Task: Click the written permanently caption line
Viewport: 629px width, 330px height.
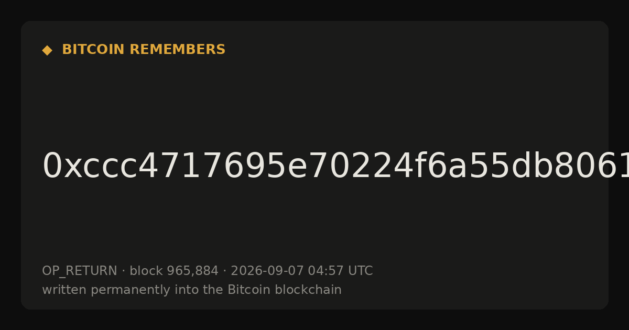Action: pos(192,290)
